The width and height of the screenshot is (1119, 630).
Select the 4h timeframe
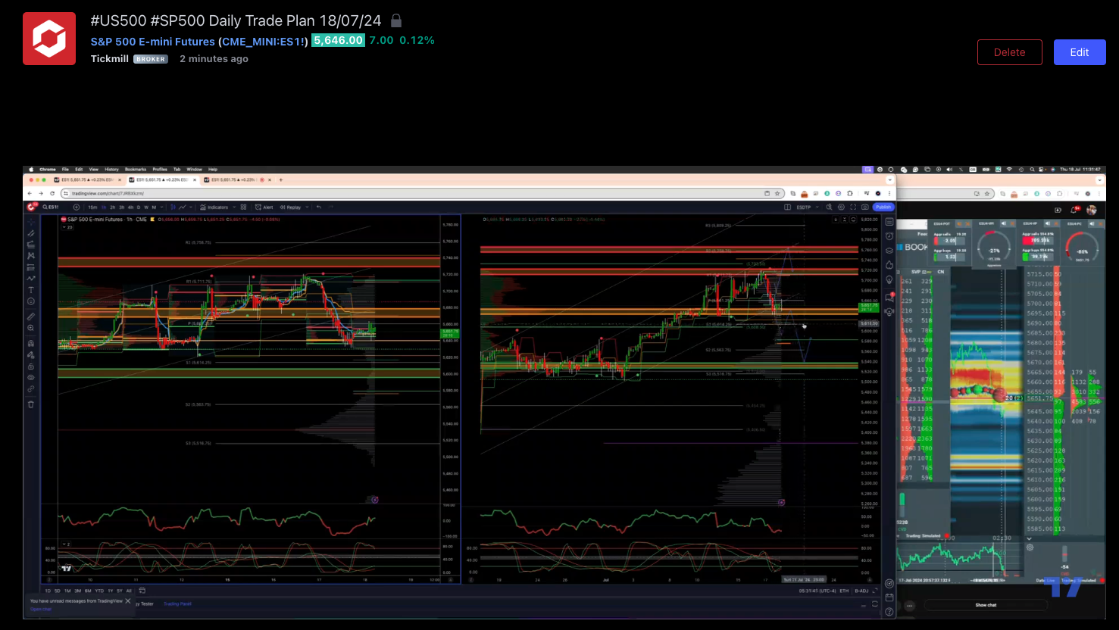click(x=130, y=207)
